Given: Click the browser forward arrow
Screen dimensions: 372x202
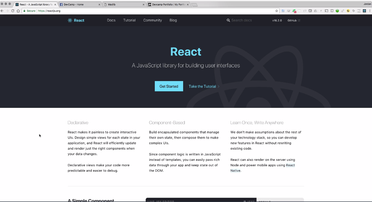Looking at the screenshot, I should (7, 11).
